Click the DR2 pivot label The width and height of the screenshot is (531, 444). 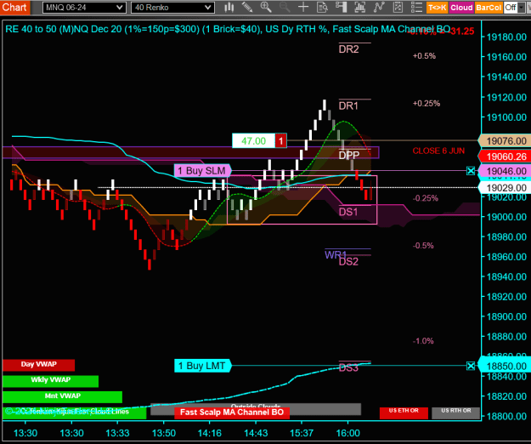point(348,49)
